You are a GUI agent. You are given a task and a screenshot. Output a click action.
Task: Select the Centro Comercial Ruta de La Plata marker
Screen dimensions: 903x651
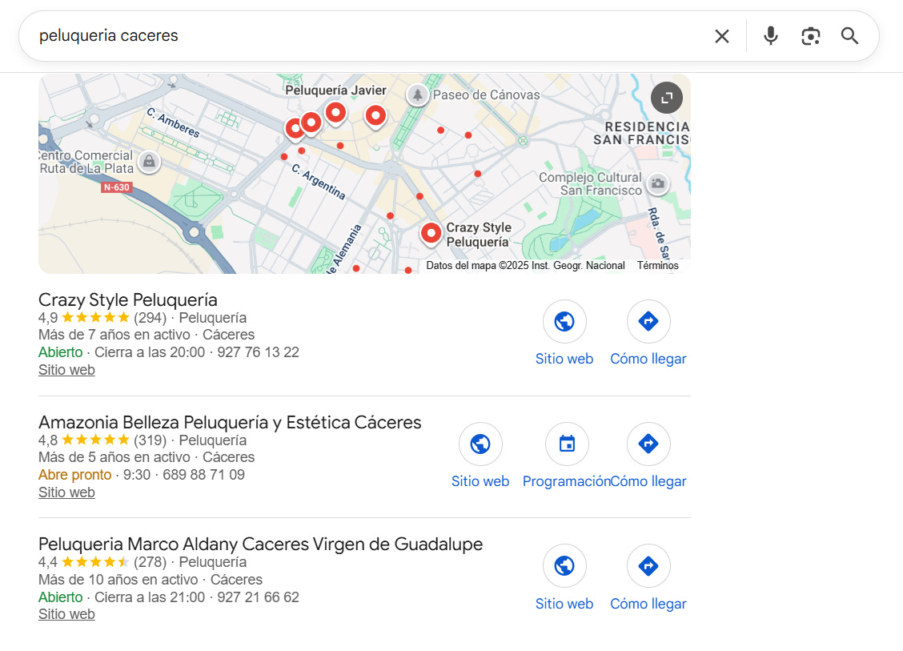pos(149,161)
